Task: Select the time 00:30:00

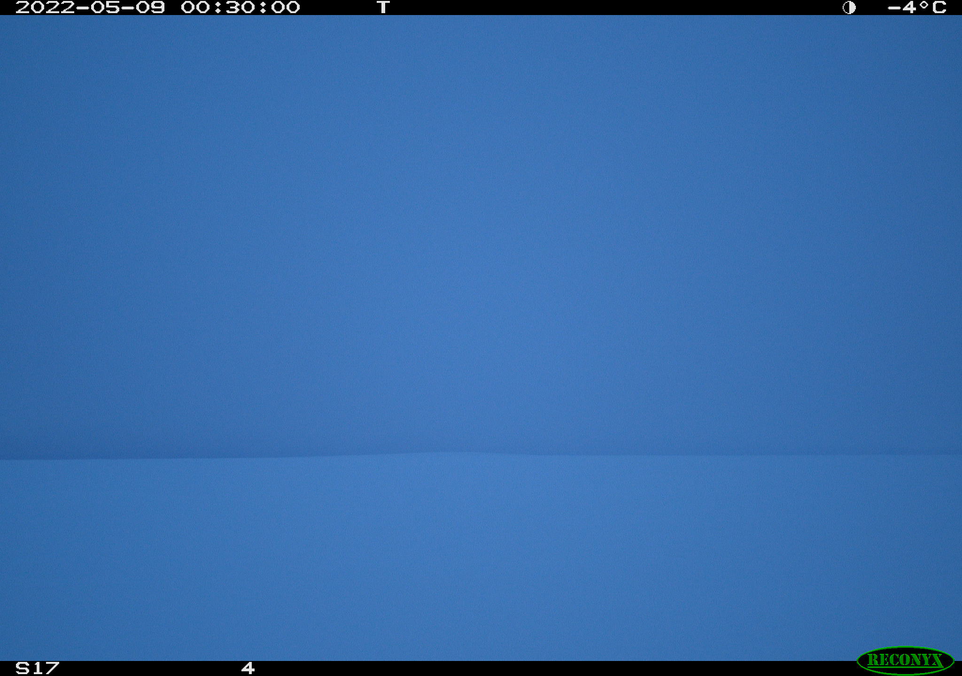Action: (240, 8)
